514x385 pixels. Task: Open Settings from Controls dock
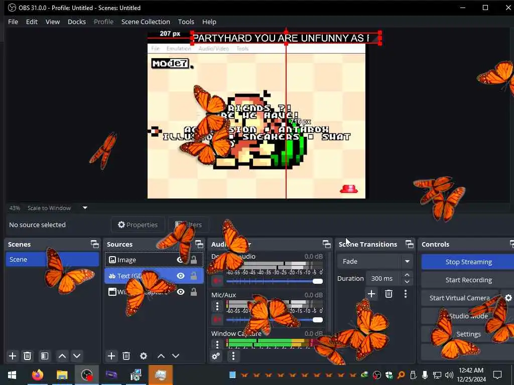468,334
